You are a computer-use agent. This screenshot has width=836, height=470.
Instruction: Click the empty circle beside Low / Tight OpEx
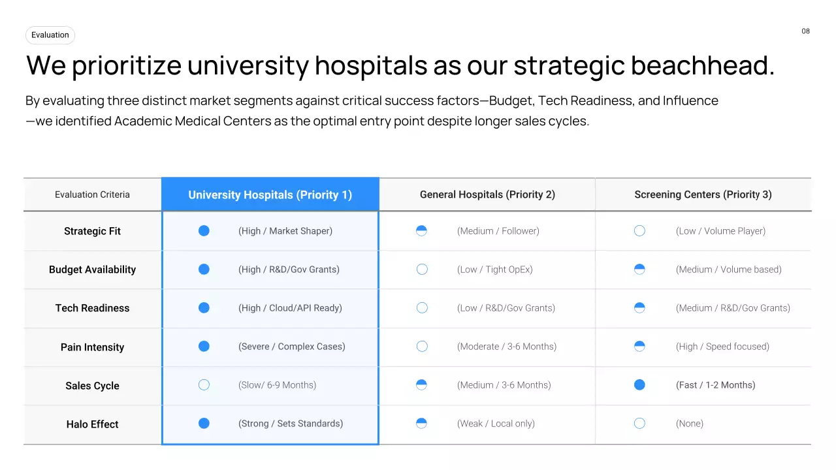click(422, 270)
